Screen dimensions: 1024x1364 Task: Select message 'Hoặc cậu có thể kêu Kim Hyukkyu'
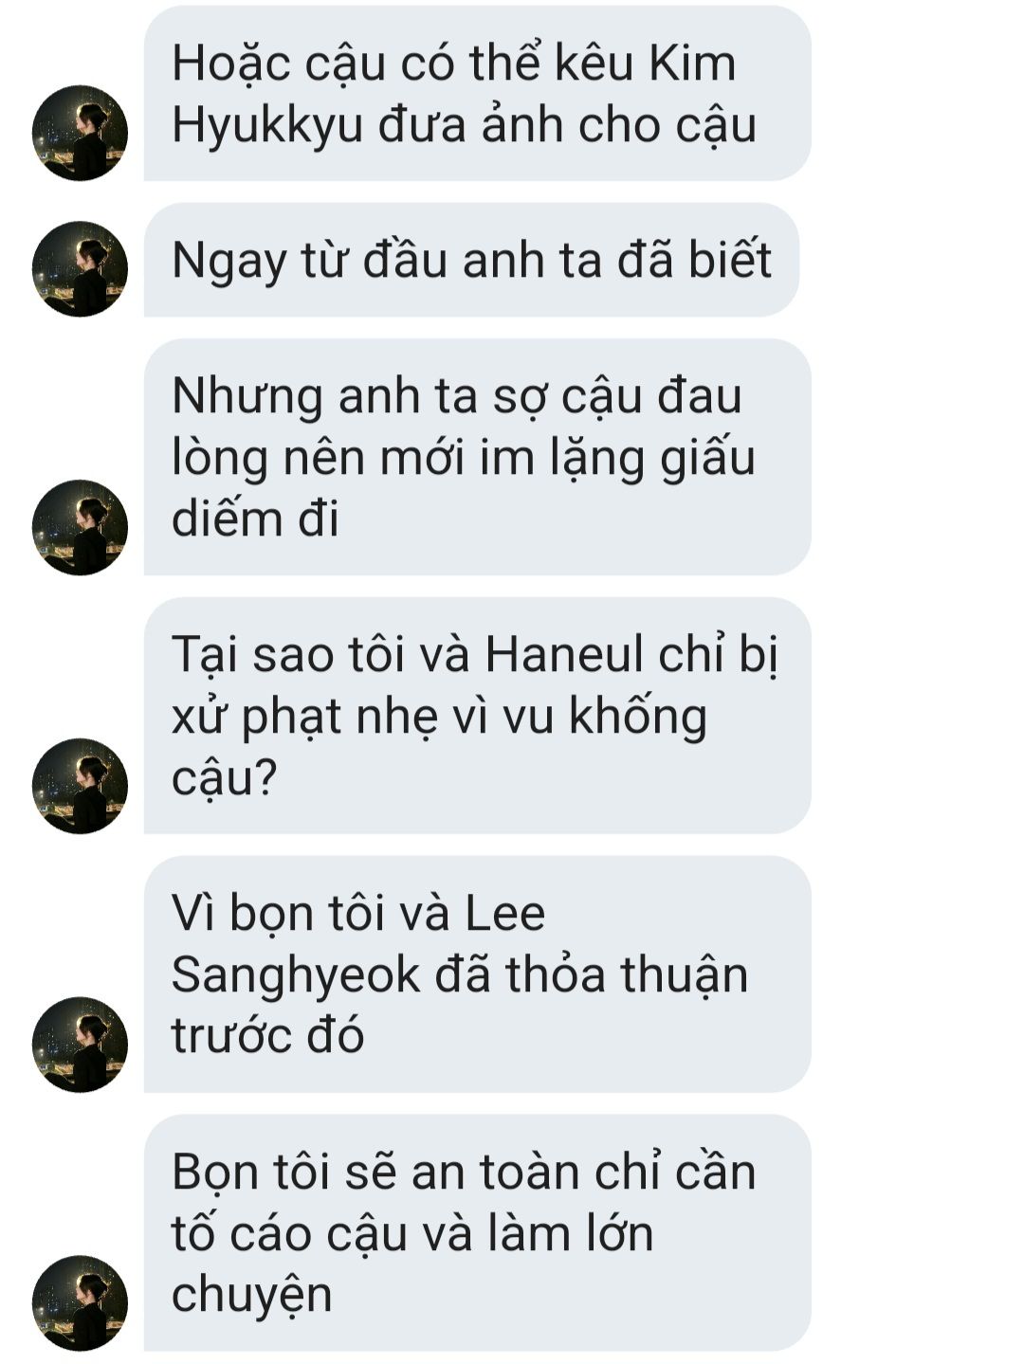477,93
